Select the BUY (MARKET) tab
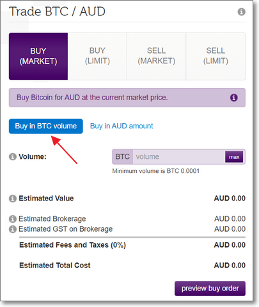The image size is (259, 307). click(38, 56)
